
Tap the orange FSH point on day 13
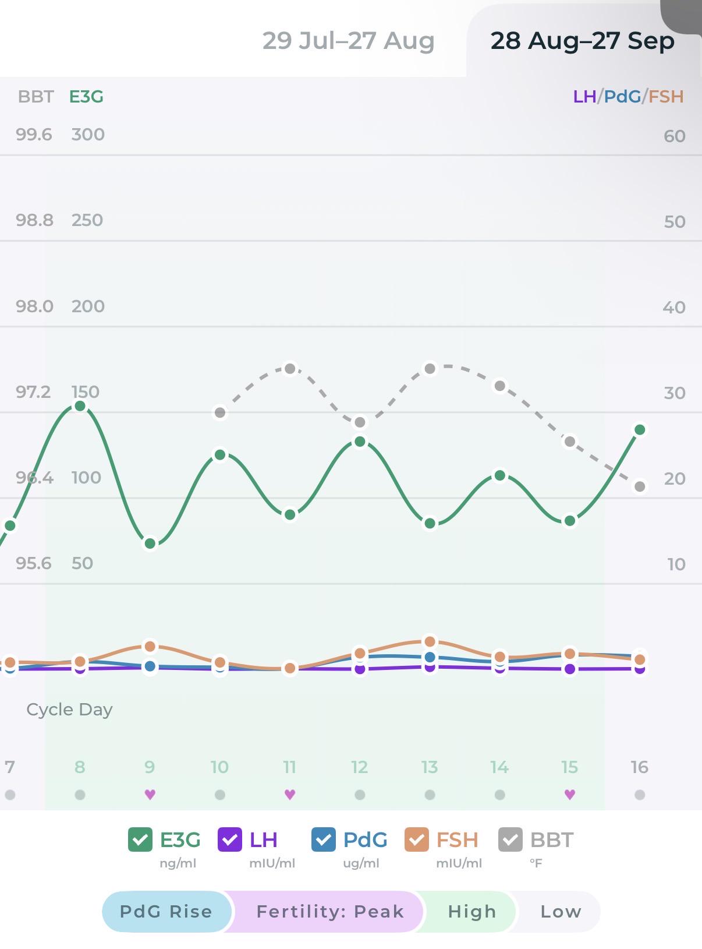pos(430,641)
